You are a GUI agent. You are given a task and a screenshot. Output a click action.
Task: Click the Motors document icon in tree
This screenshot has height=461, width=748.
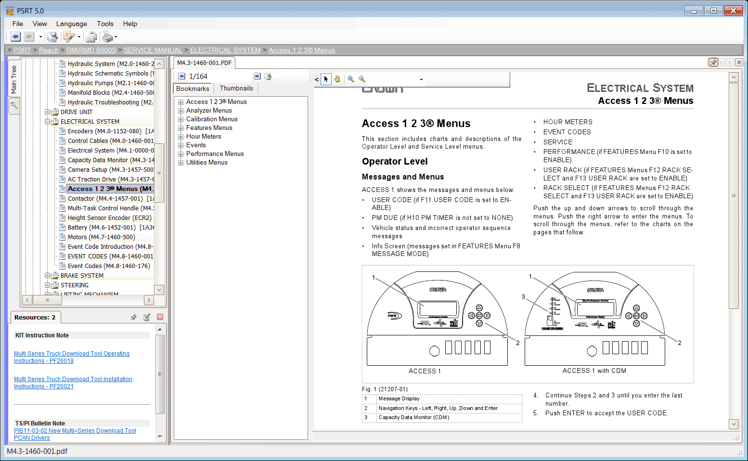[63, 237]
